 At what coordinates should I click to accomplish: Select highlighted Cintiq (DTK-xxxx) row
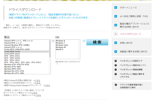27,52
